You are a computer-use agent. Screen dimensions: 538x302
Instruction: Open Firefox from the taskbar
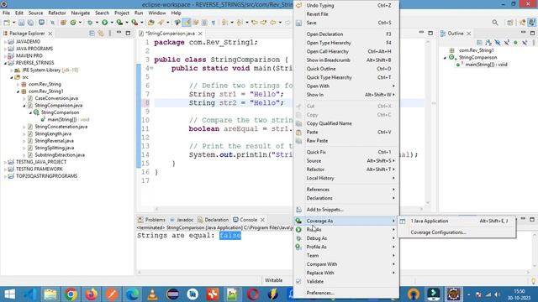pyautogui.click(x=92, y=294)
